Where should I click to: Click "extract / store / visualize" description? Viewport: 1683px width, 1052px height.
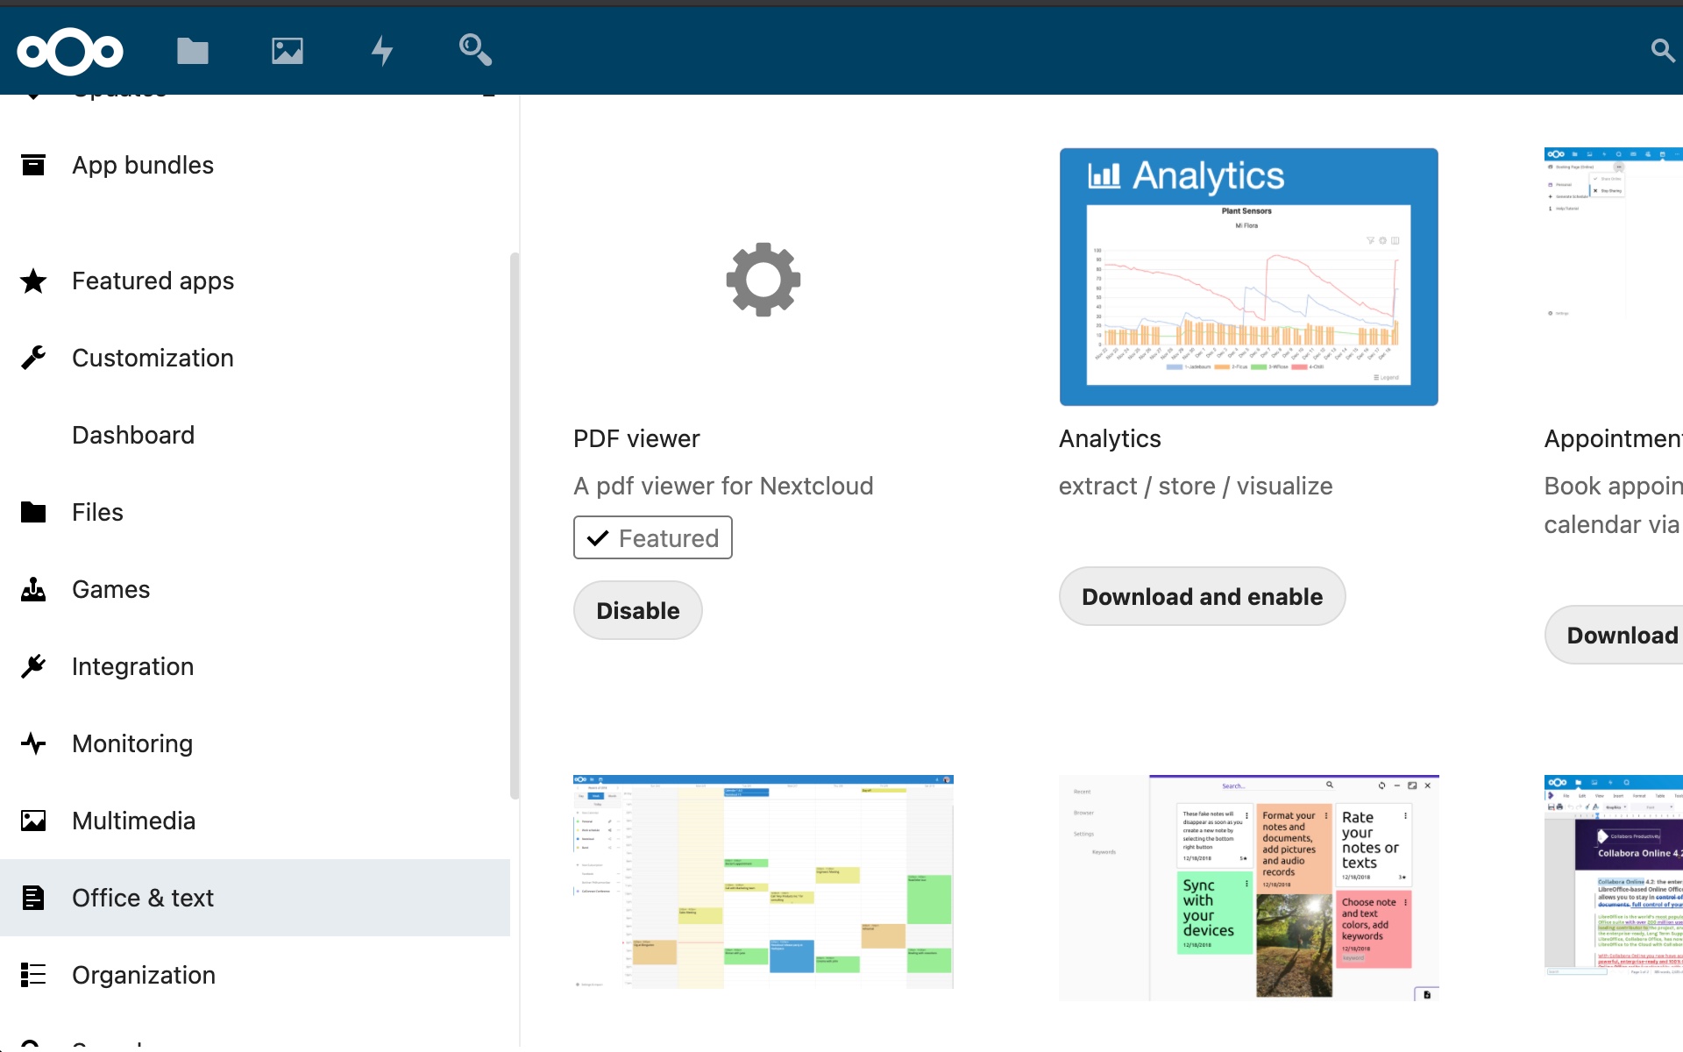coord(1196,486)
